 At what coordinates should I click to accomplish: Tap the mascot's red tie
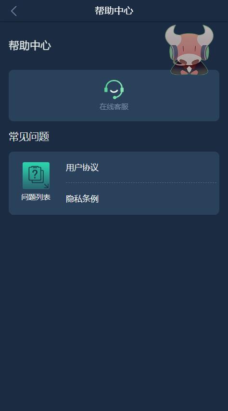pyautogui.click(x=189, y=70)
